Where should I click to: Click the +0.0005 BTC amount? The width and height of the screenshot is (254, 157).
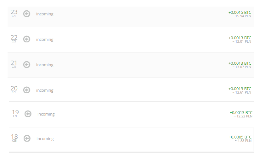tap(240, 137)
